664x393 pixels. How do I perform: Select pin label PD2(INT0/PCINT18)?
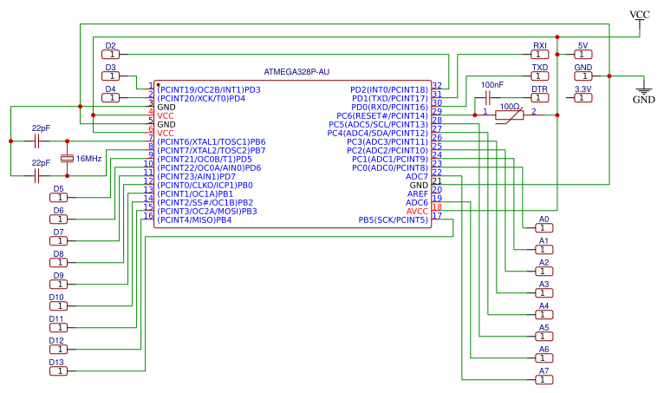389,90
